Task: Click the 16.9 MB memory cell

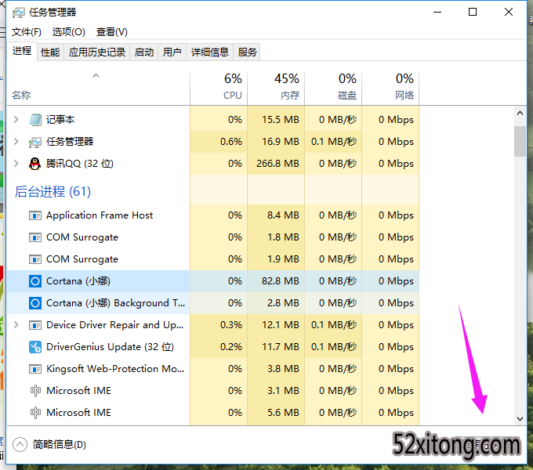Action: tap(276, 142)
